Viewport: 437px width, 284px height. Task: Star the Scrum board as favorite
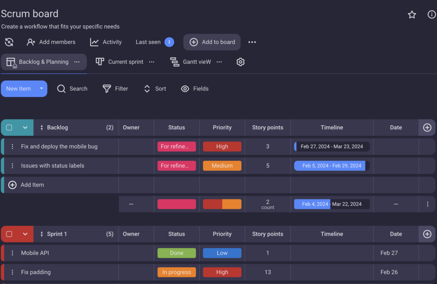click(412, 15)
